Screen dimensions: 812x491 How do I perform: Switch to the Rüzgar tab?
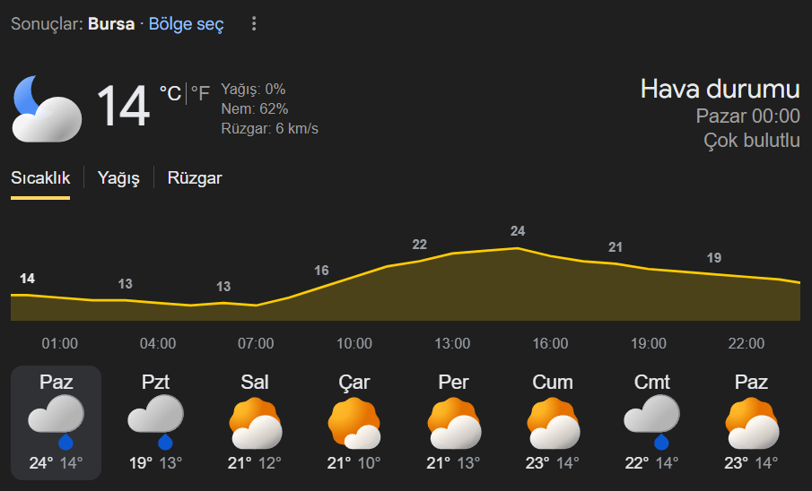point(195,178)
